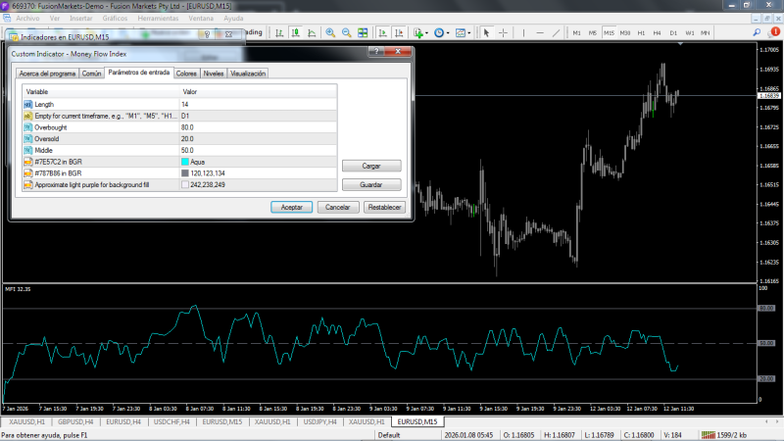The width and height of the screenshot is (784, 441).
Task: Switch to MN timeframe
Action: (x=705, y=33)
